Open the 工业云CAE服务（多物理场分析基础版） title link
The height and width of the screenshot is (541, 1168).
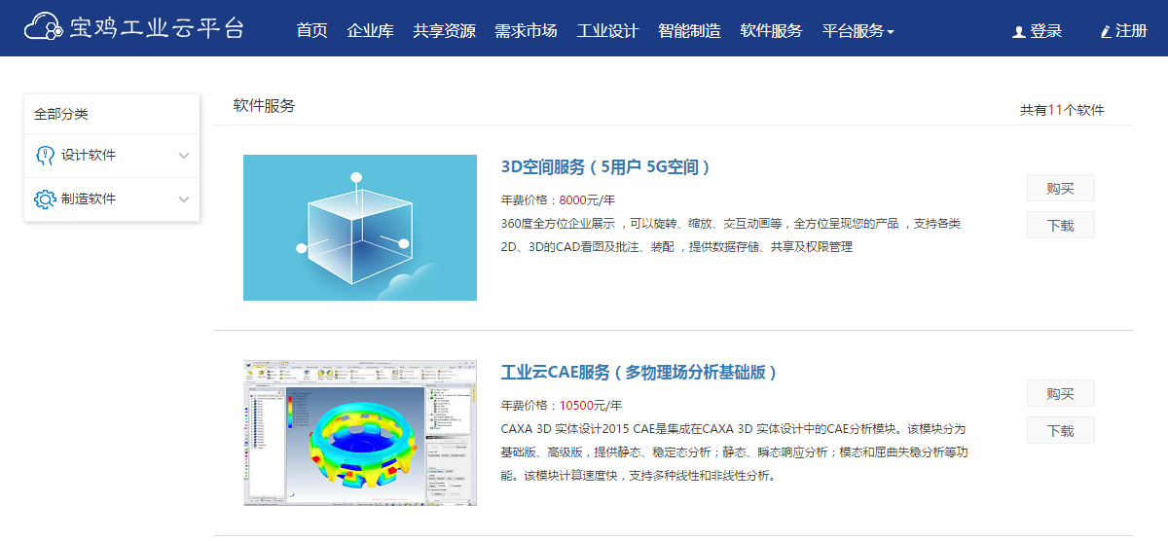coord(639,373)
